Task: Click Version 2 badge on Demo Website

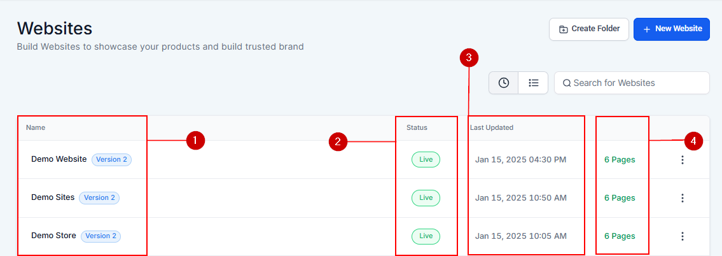Action: click(112, 159)
